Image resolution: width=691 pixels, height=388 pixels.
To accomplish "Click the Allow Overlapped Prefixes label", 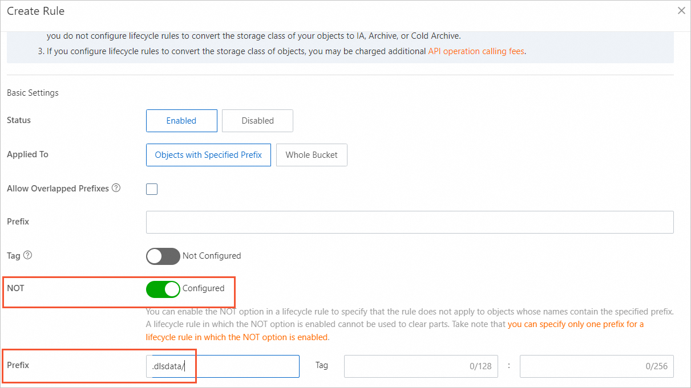I will [58, 188].
